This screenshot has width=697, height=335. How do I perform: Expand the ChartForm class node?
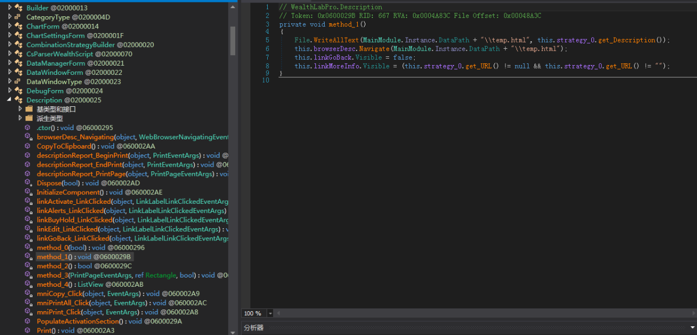click(x=10, y=26)
